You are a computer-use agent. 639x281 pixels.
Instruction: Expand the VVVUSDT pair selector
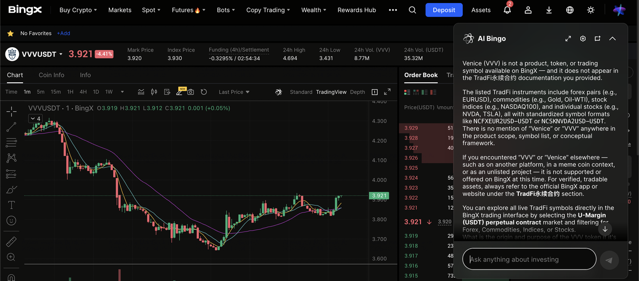[x=61, y=54]
